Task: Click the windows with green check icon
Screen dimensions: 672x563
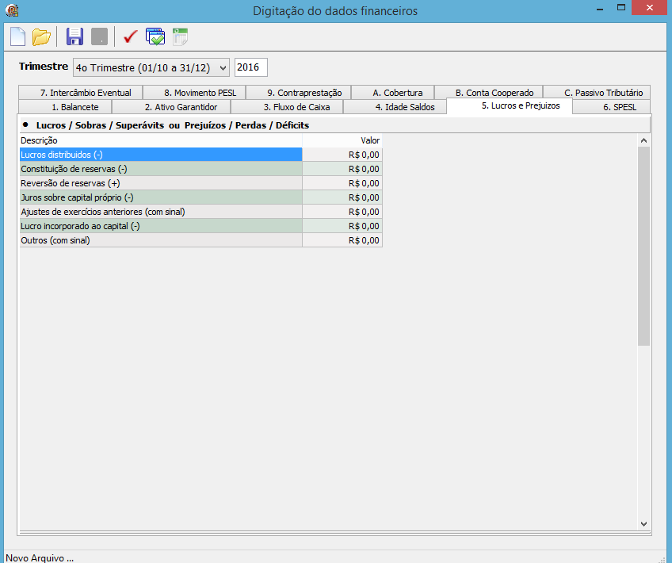Action: point(155,37)
